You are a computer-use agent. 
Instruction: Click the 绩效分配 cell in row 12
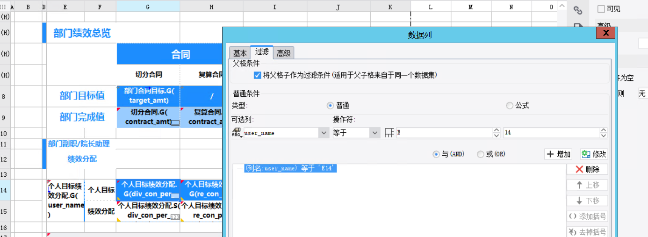pos(81,159)
